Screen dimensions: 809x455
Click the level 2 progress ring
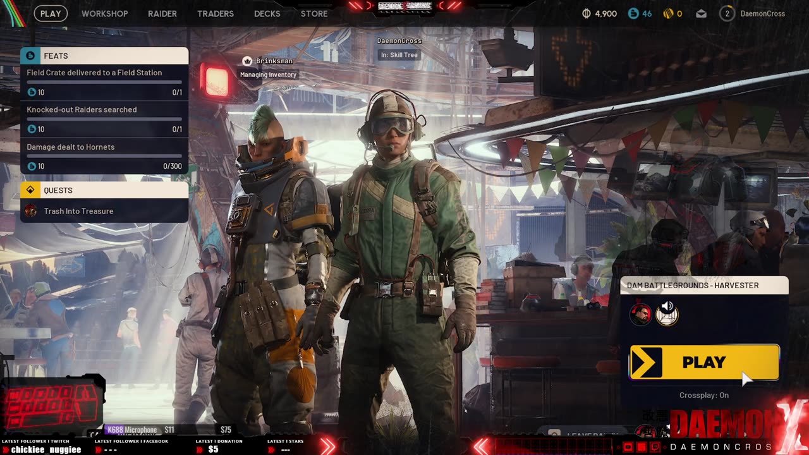click(x=727, y=13)
